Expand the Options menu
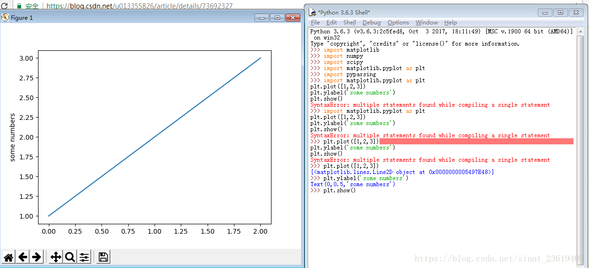The image size is (589, 268). pyautogui.click(x=398, y=22)
